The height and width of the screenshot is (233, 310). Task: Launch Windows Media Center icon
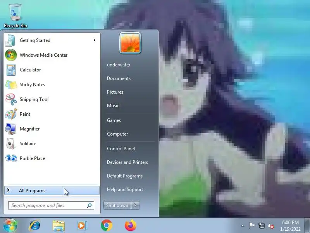point(11,55)
